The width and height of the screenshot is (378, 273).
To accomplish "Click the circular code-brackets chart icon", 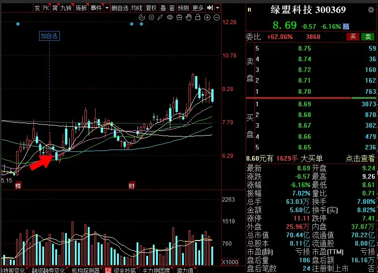I will pos(142,17).
